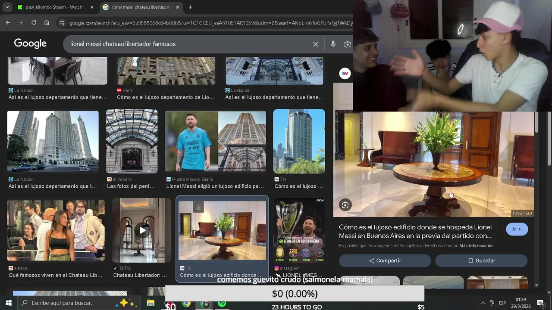The width and height of the screenshot is (552, 310).
Task: Change the ESP input language
Action: pyautogui.click(x=502, y=303)
